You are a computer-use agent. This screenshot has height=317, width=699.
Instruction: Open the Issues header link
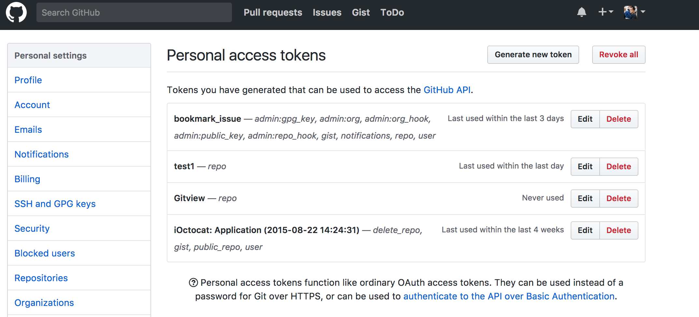pyautogui.click(x=327, y=12)
